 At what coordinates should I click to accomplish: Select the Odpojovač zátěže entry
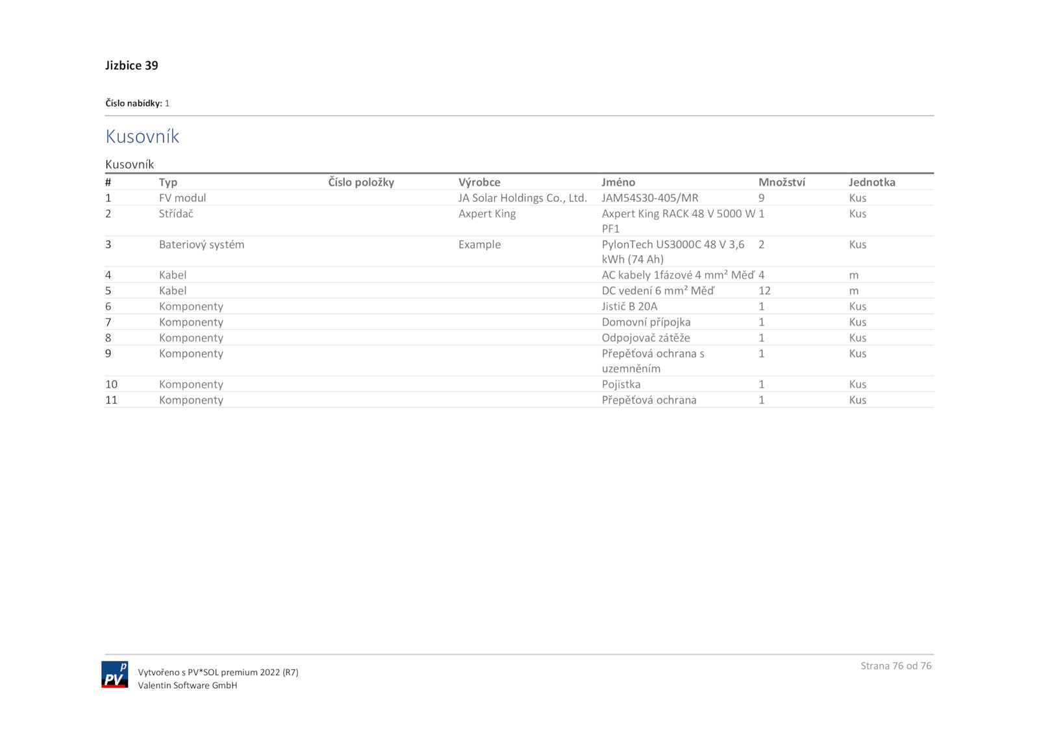point(645,338)
